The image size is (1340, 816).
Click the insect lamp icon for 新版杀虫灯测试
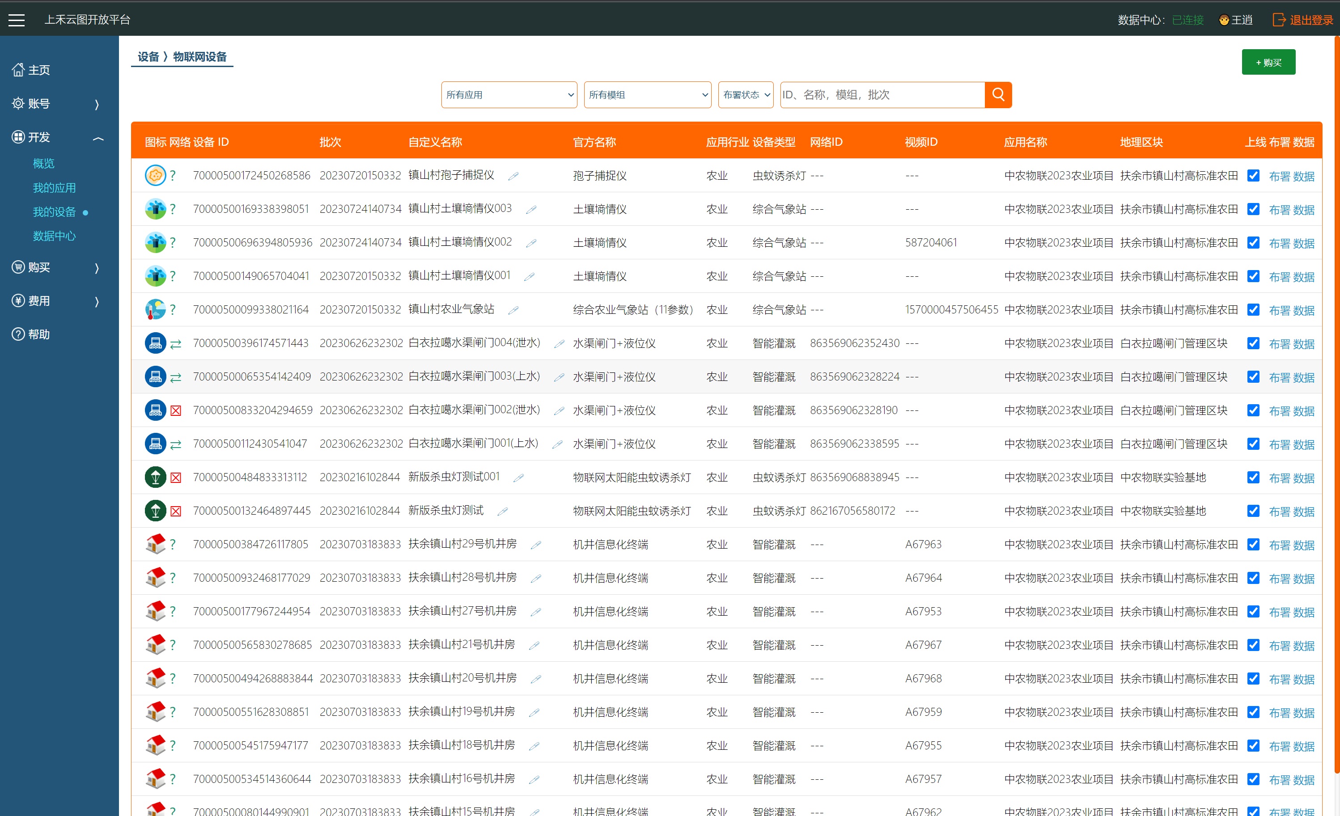(x=155, y=511)
